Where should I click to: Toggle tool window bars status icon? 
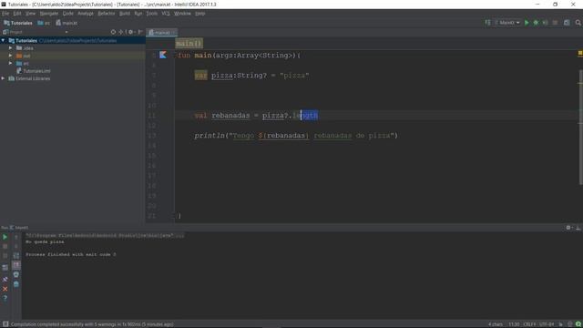point(5,324)
